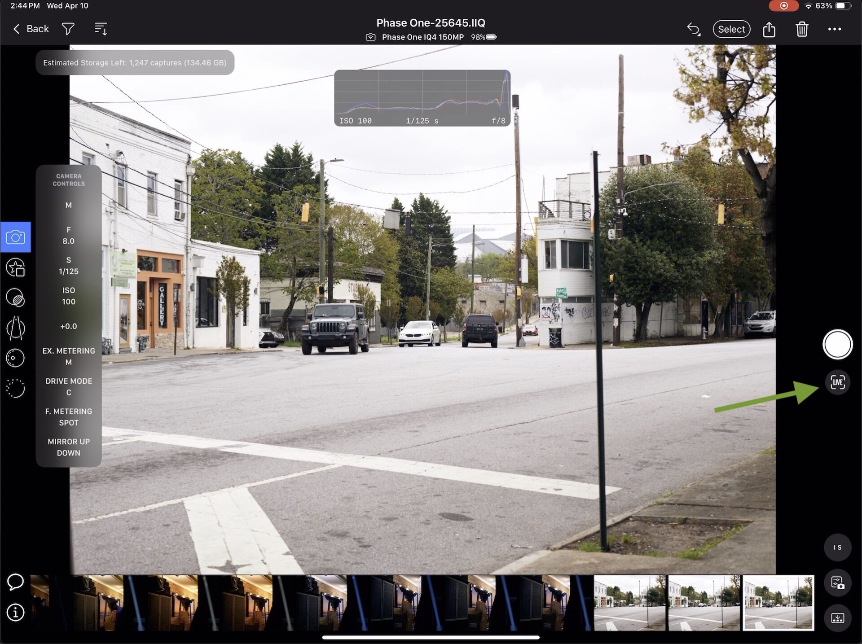
Task: Select the camera controls sidebar tab
Action: pos(15,237)
